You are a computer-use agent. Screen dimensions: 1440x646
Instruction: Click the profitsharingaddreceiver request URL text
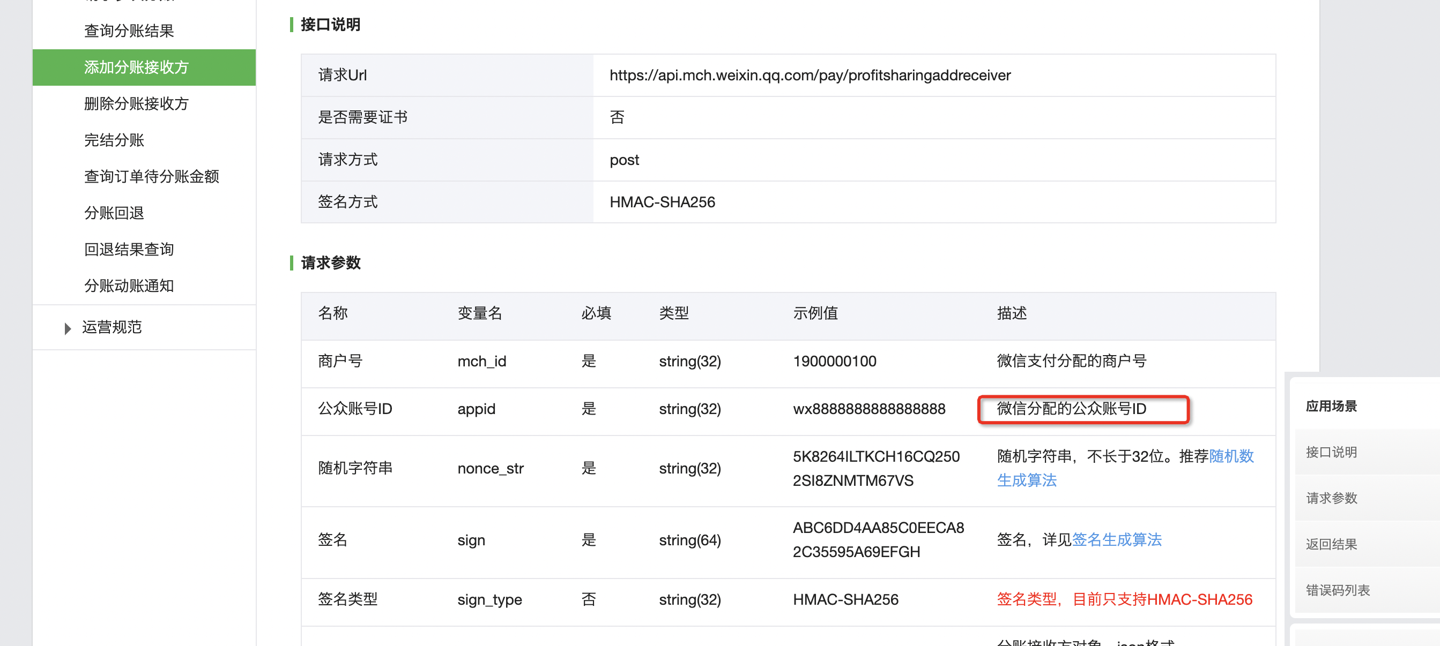810,76
